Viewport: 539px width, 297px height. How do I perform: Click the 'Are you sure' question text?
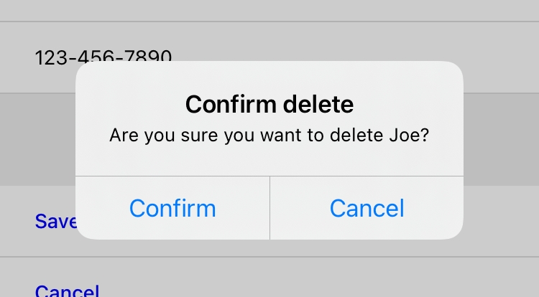click(x=165, y=135)
